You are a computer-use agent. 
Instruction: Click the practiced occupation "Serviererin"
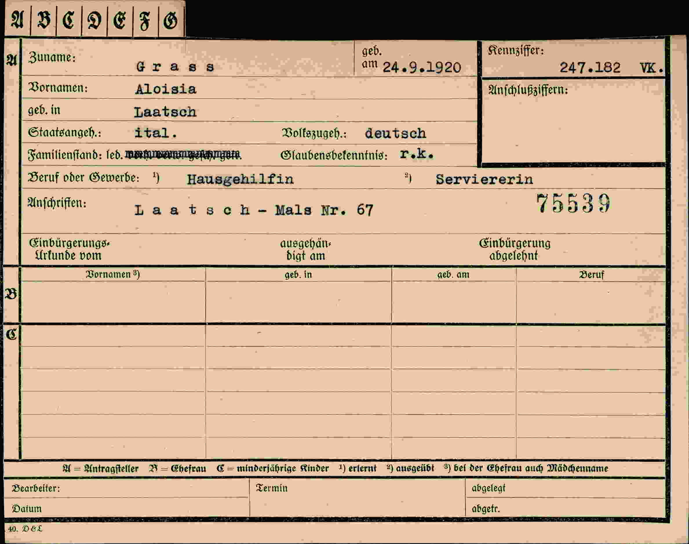[484, 179]
